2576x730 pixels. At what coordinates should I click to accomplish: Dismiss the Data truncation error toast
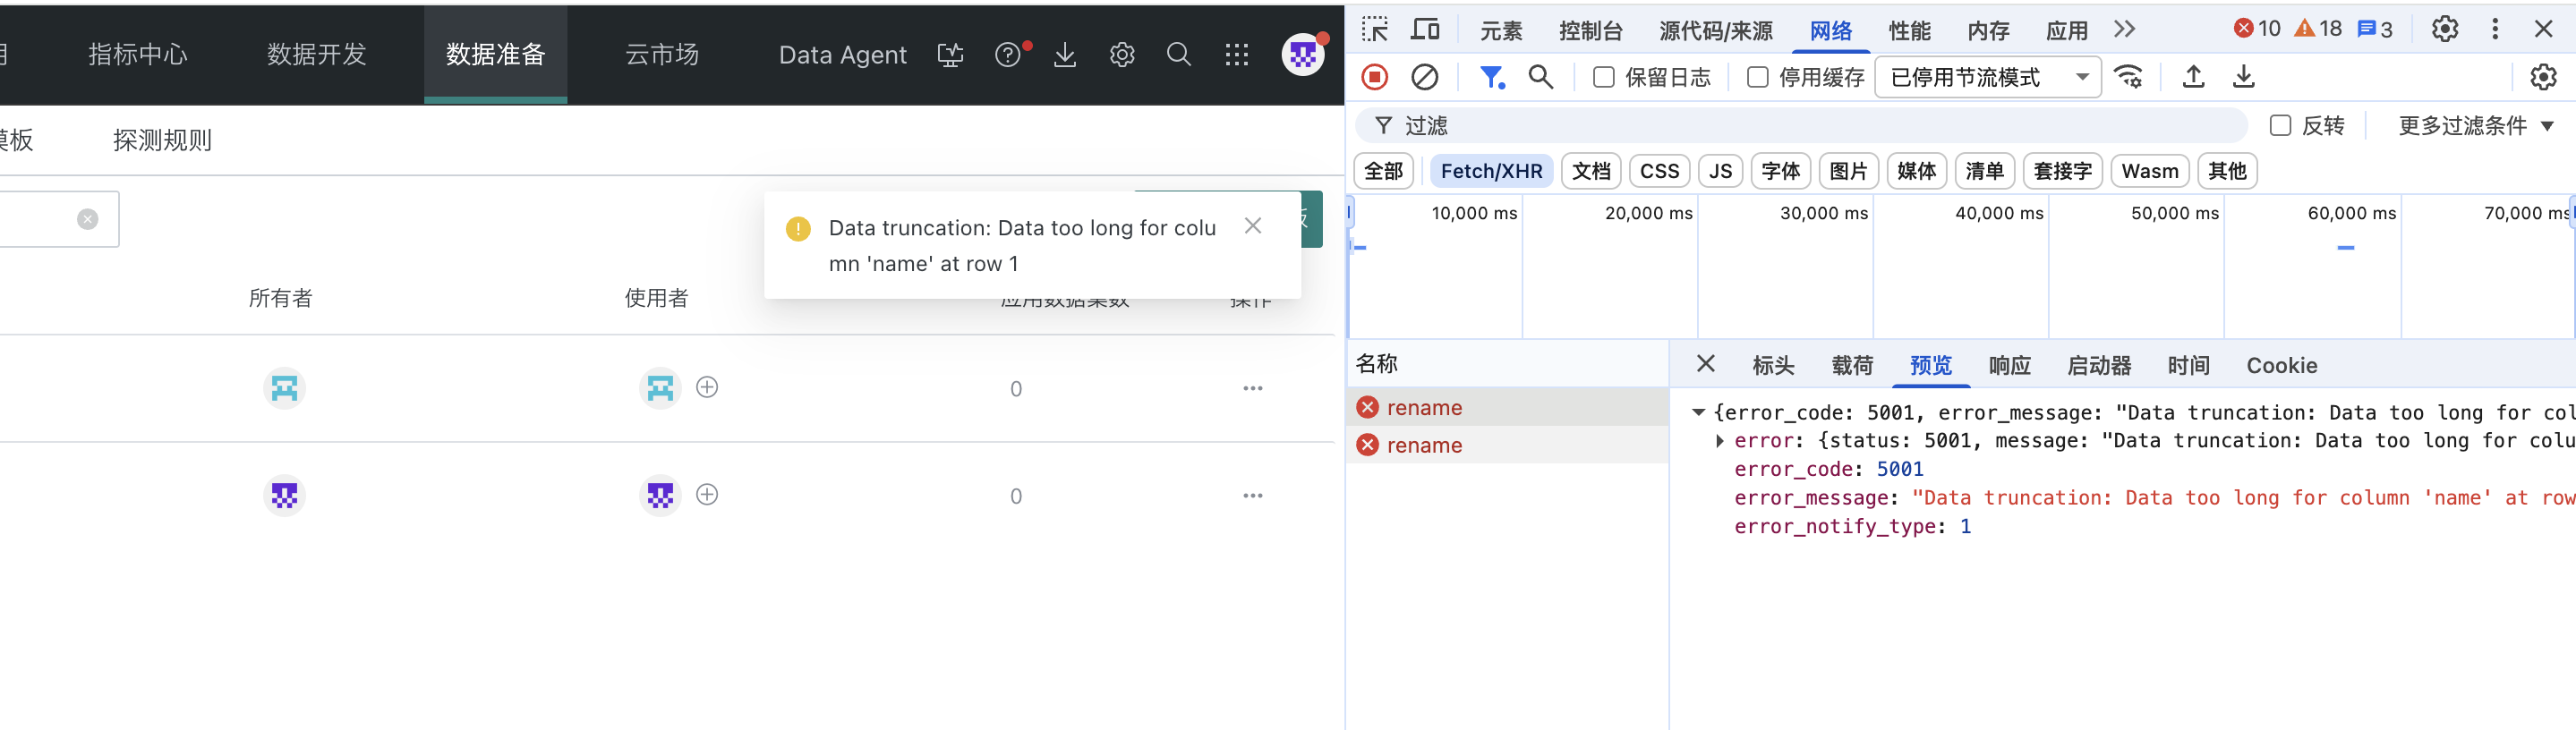(1252, 226)
